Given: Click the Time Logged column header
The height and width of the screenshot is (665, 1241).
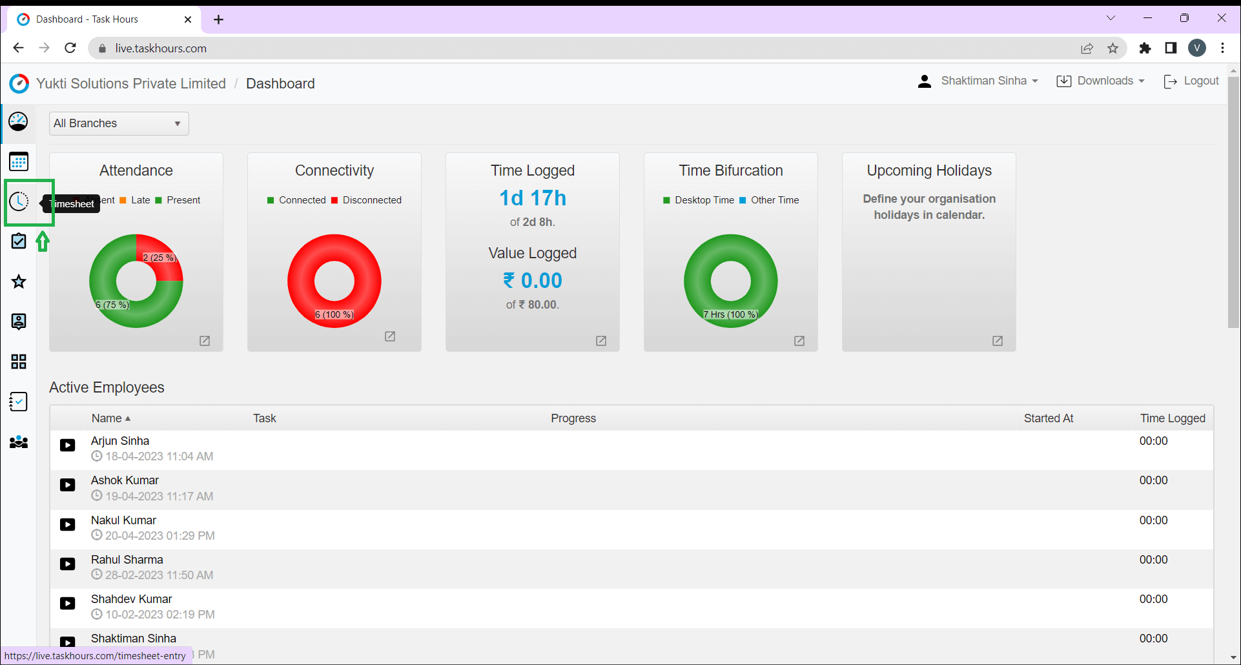Looking at the screenshot, I should [1173, 418].
